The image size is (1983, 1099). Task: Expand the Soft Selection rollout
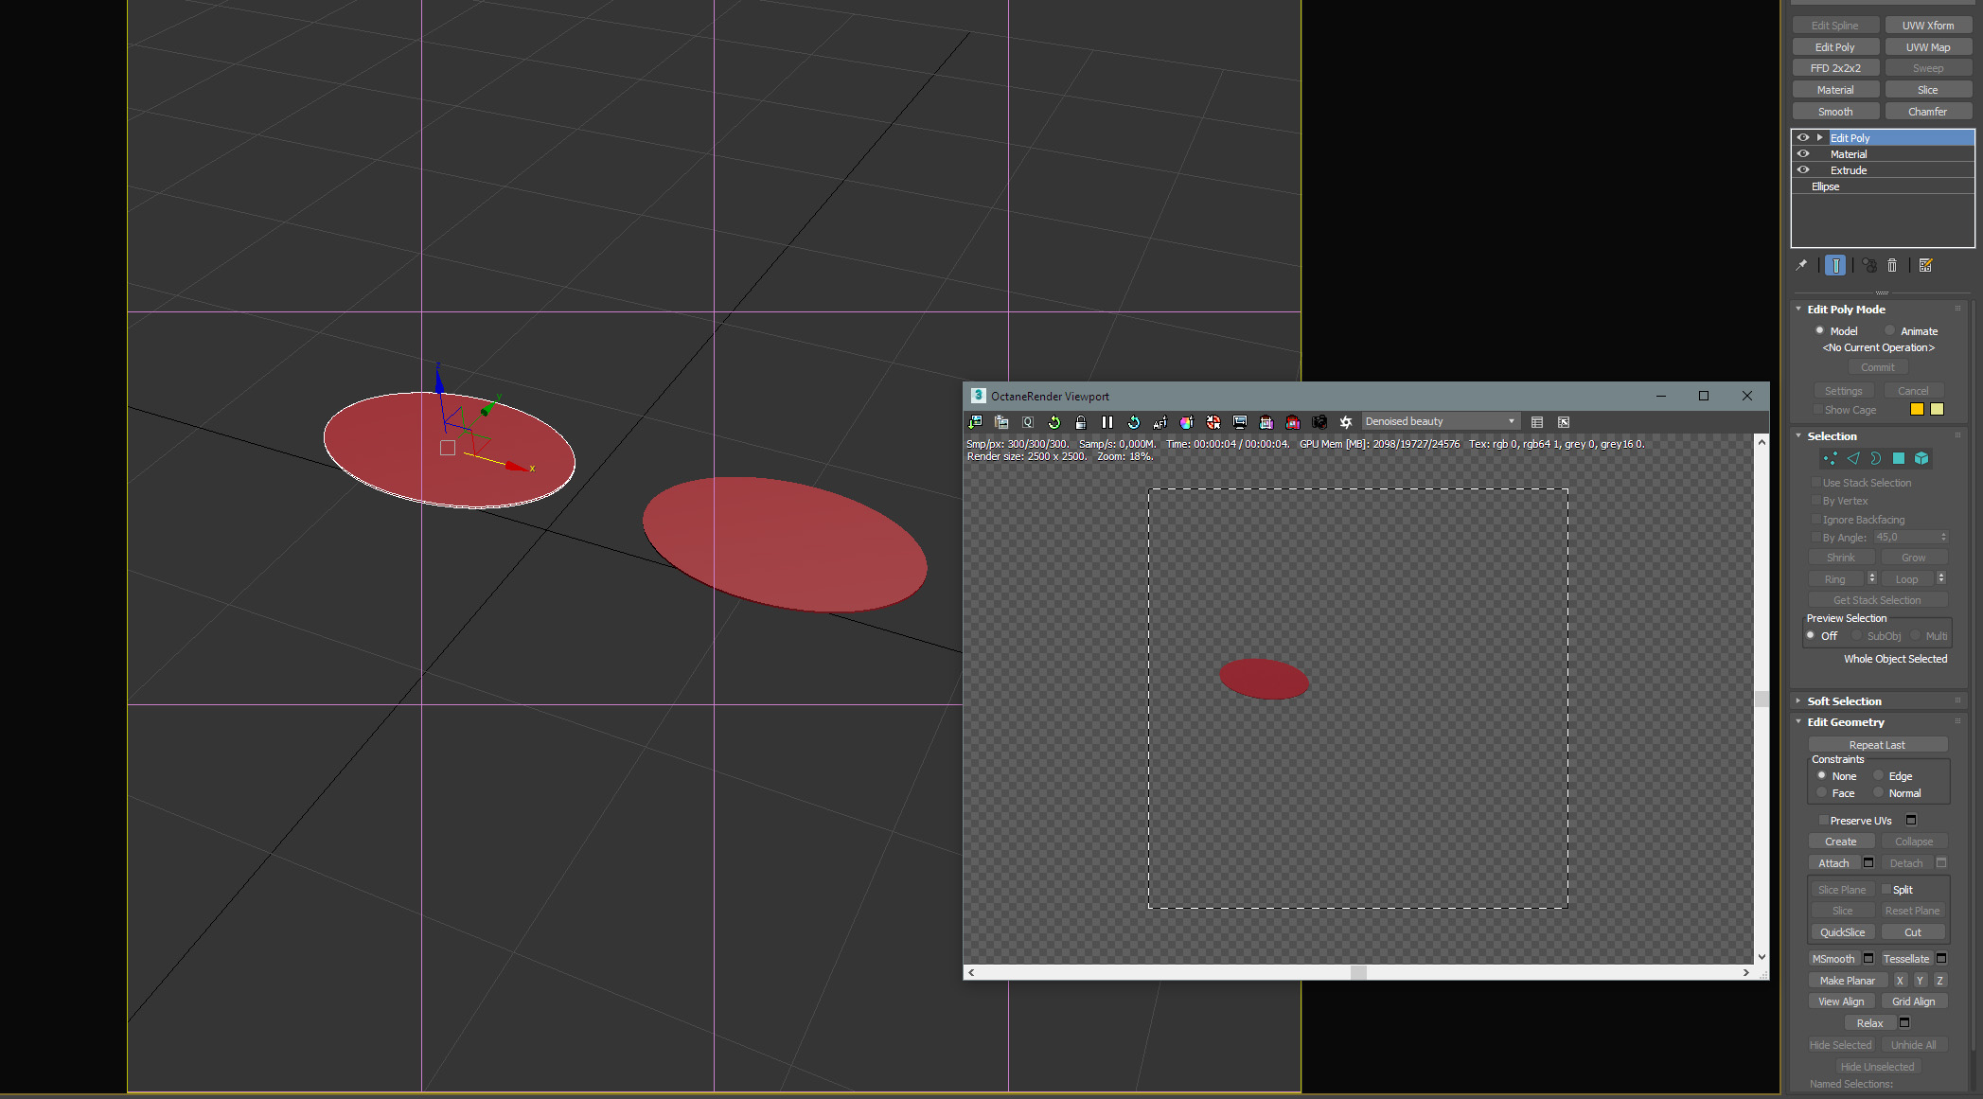1843,701
